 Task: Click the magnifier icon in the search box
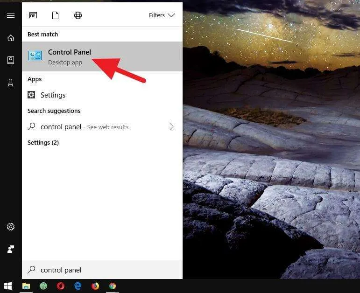(x=31, y=270)
